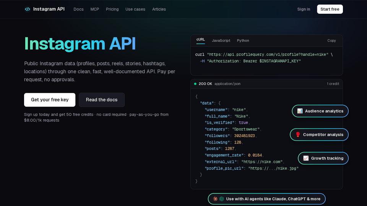The width and height of the screenshot is (367, 206).
Task: Click the followers value 302481923
Action: point(244,136)
